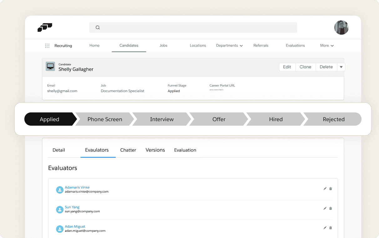The height and width of the screenshot is (238, 379).
Task: Click Adamaris Vinke's avatar icon
Action: pyautogui.click(x=60, y=190)
